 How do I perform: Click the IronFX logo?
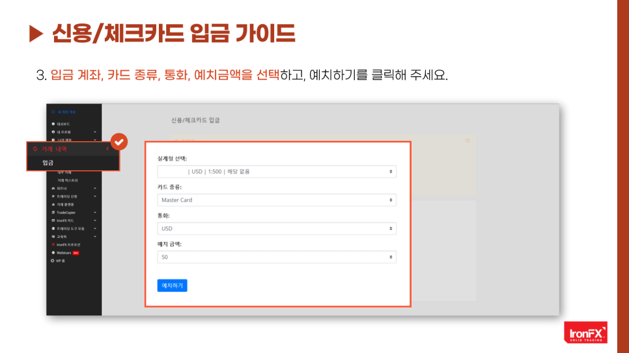pyautogui.click(x=585, y=332)
